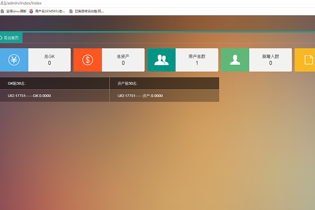Click the dollar icon on the 总资产 tile

[x=87, y=60]
